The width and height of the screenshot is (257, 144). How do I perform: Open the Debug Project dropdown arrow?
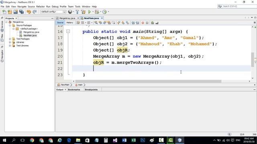pyautogui.click(x=100, y=12)
